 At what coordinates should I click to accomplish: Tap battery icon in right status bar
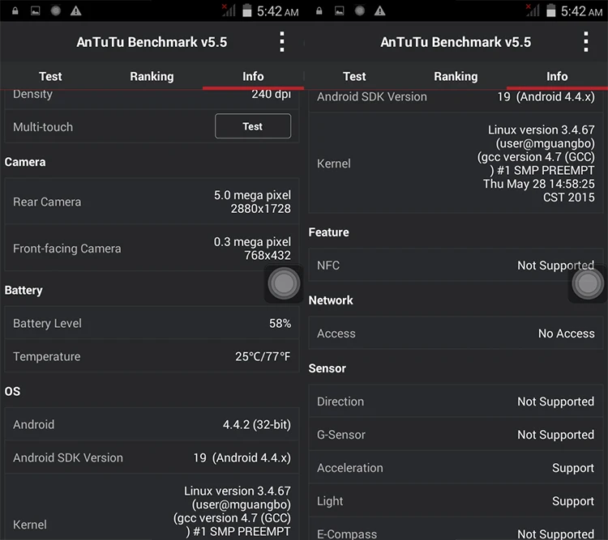click(x=551, y=11)
